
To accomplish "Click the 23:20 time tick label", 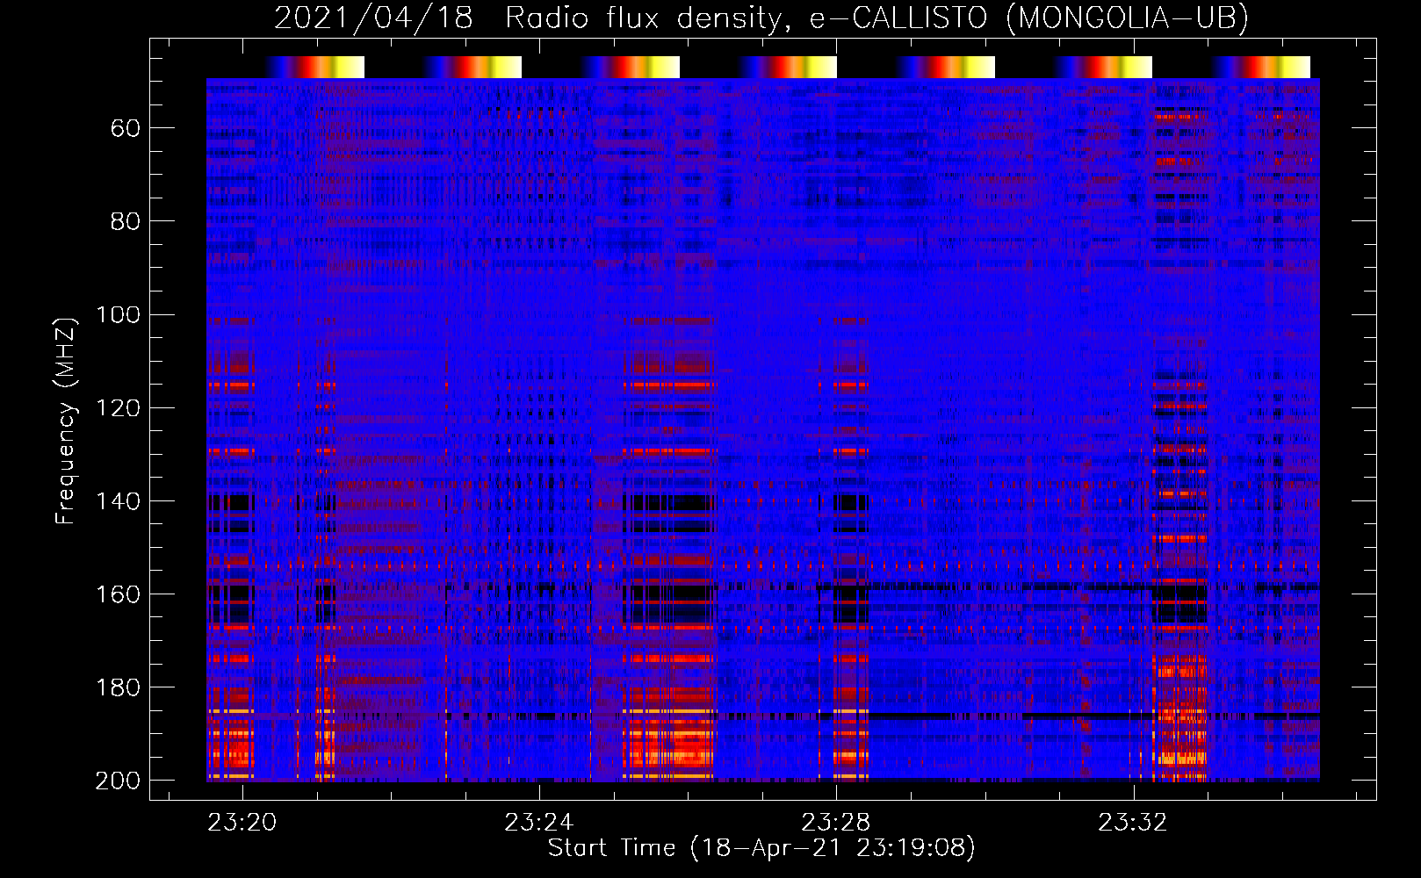I will click(x=242, y=822).
